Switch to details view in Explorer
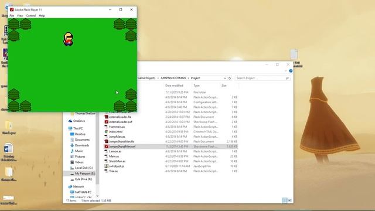Viewport: 375px width, 211px height. [x=284, y=200]
